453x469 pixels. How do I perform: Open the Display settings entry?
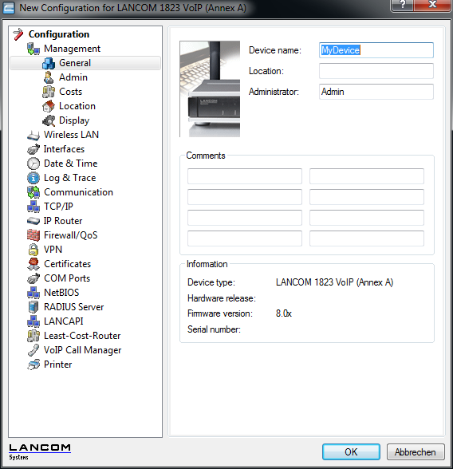click(x=74, y=120)
